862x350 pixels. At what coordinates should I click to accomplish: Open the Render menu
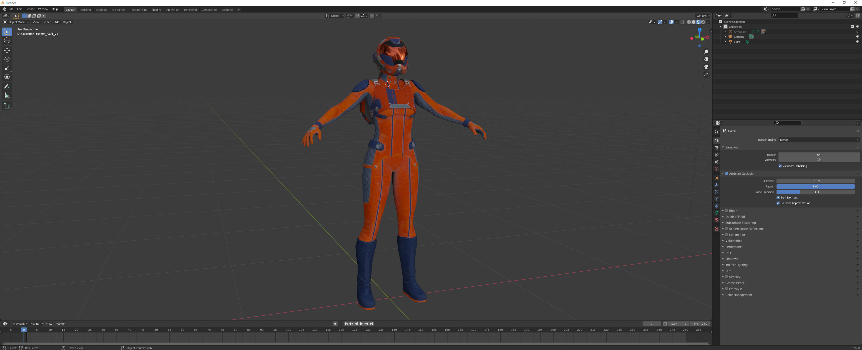coord(30,9)
